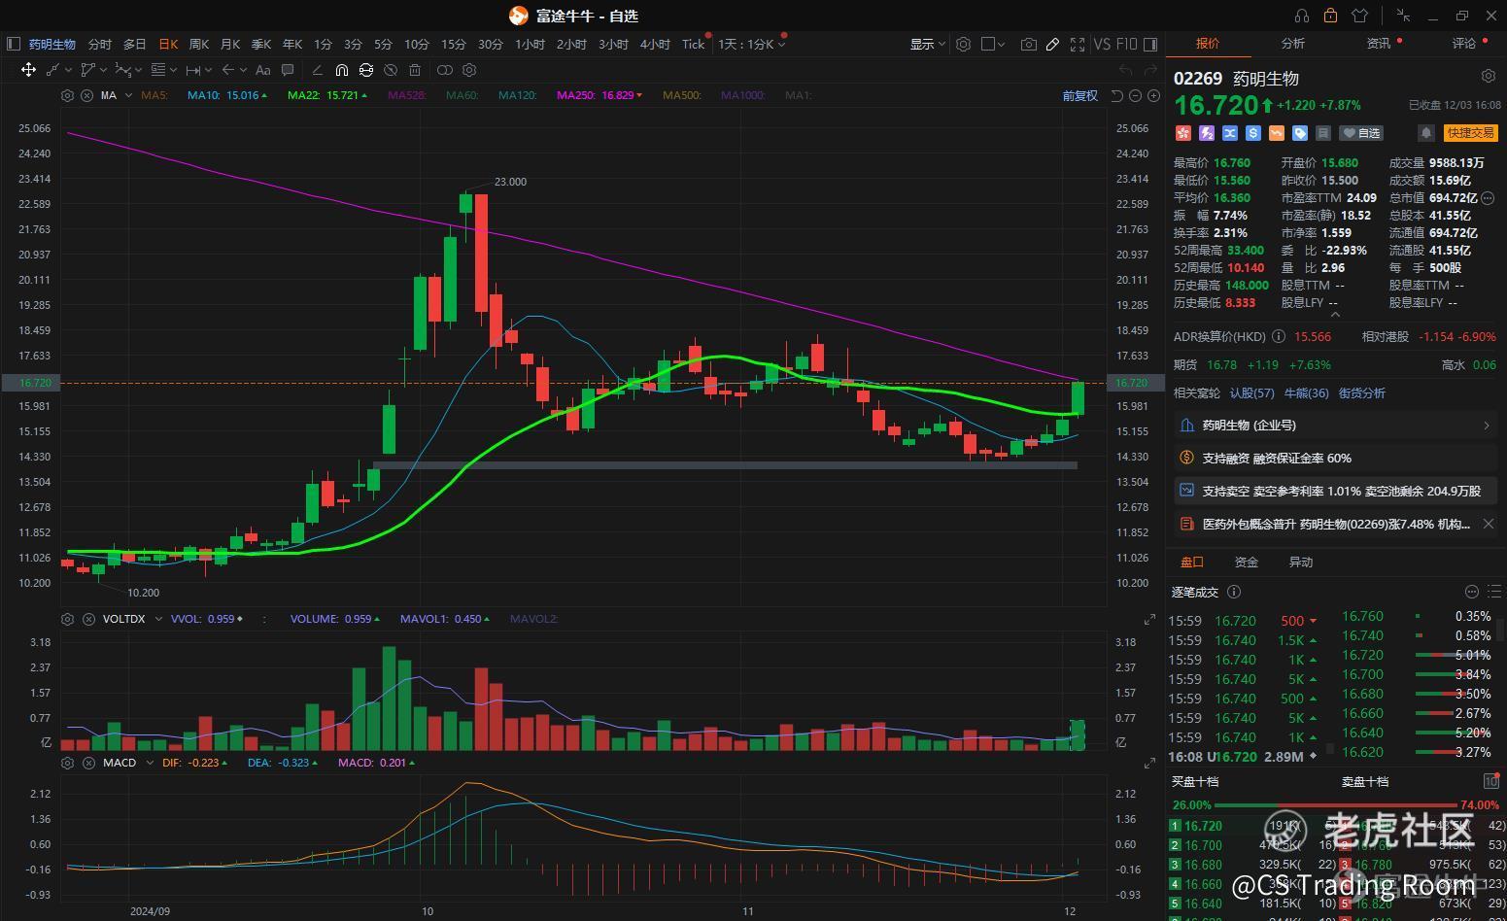Screen dimensions: 1507x921
Task: Toggle MA10 line visibility
Action: (x=227, y=95)
